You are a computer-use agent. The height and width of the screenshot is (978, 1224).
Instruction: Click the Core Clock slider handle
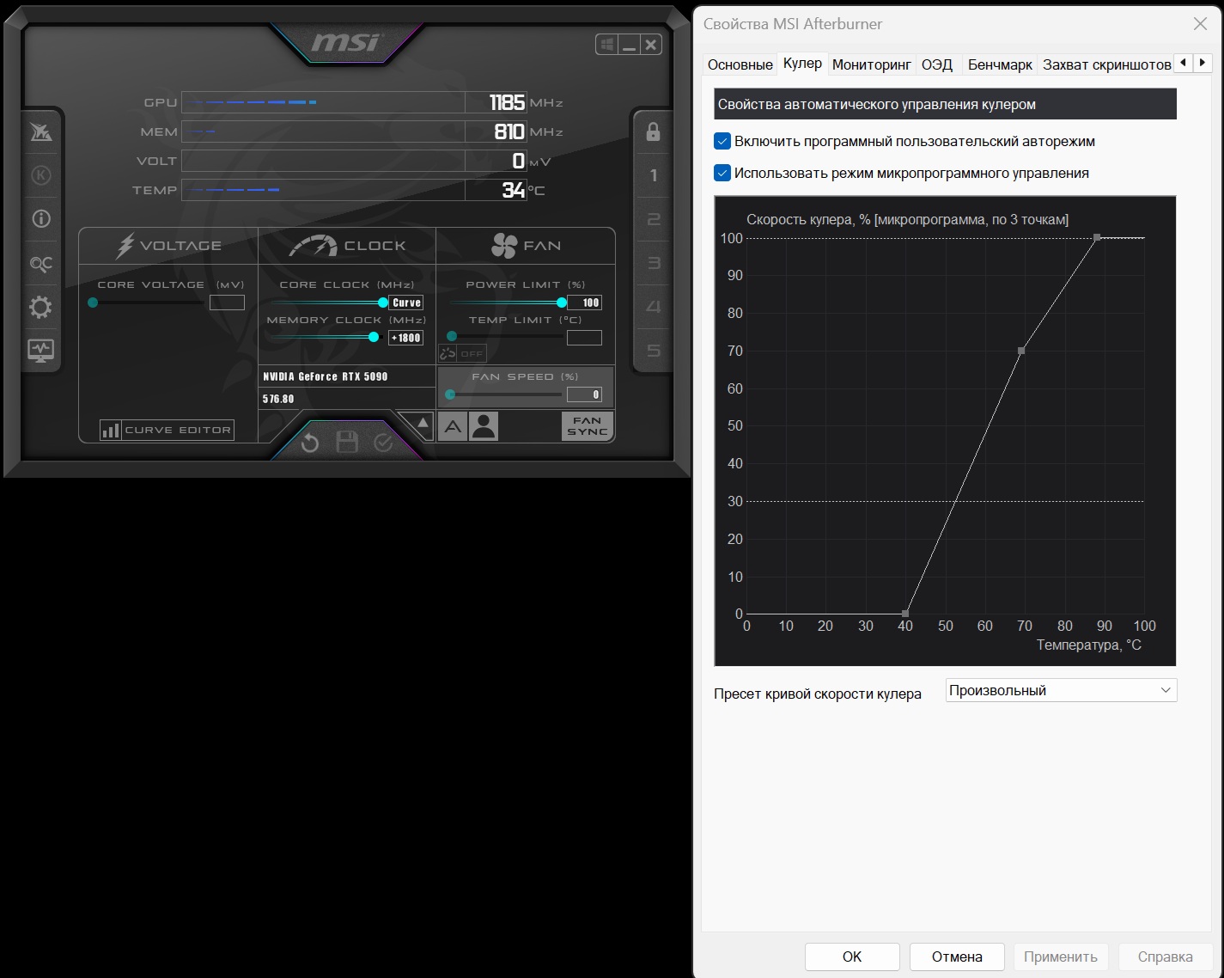pyautogui.click(x=383, y=303)
